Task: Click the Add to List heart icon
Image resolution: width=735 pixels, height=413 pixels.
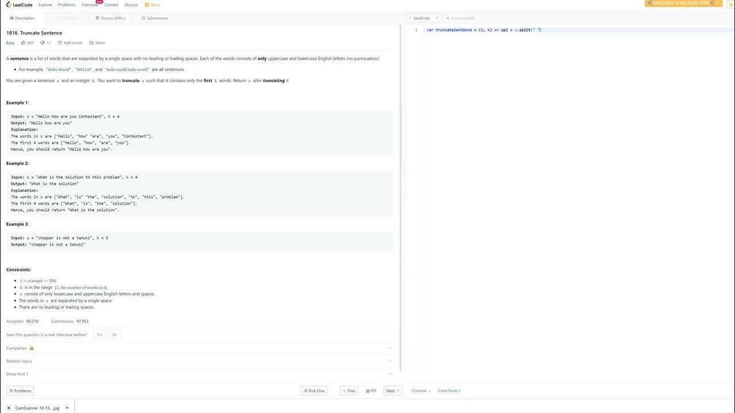Action: (60, 42)
